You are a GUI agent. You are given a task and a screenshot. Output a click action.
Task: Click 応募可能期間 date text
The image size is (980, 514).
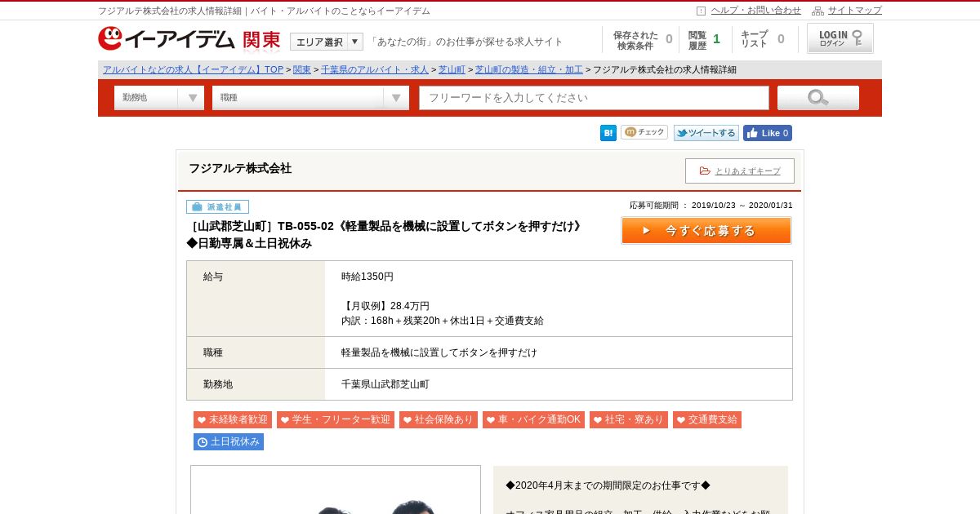click(711, 206)
